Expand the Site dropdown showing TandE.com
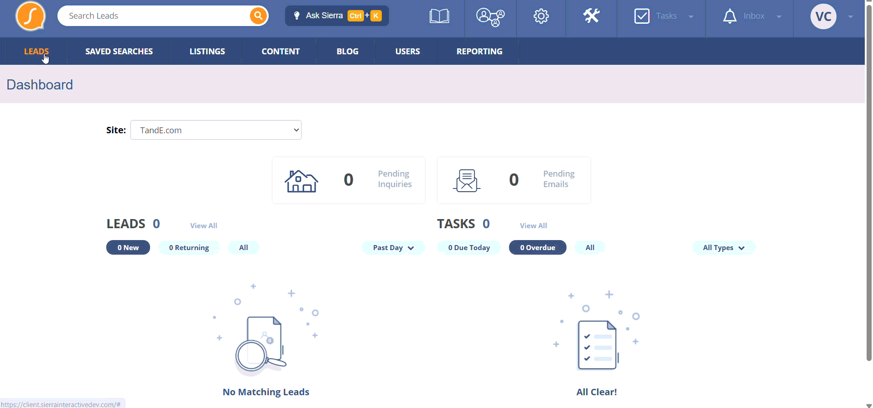This screenshot has height=408, width=873. coord(216,130)
